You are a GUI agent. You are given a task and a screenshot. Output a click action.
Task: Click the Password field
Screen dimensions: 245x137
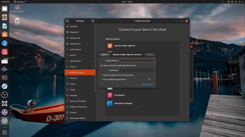[137, 70]
